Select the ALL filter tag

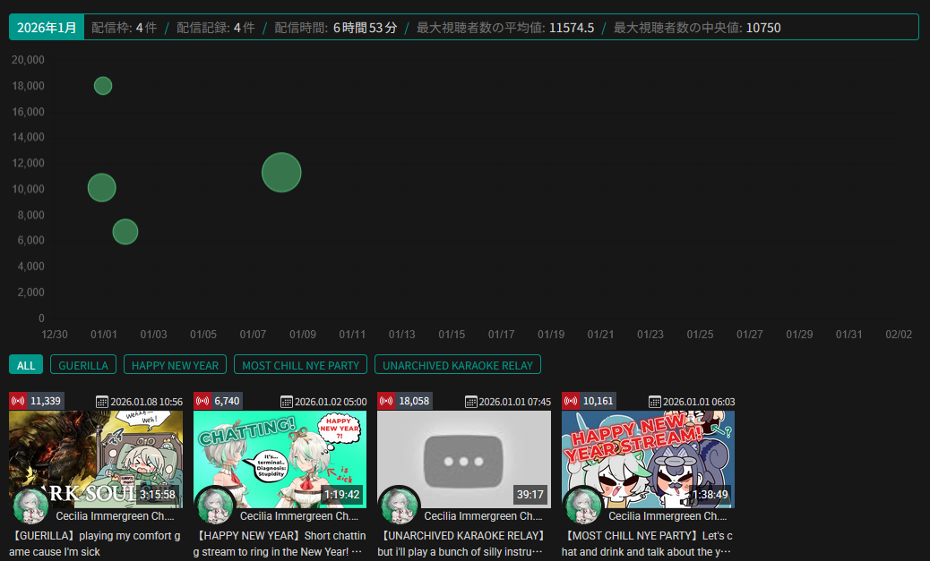pyautogui.click(x=25, y=365)
